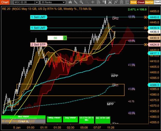The image size is (161, 131).
Task: Click the position PnL box showing 56
Action: (55, 38)
